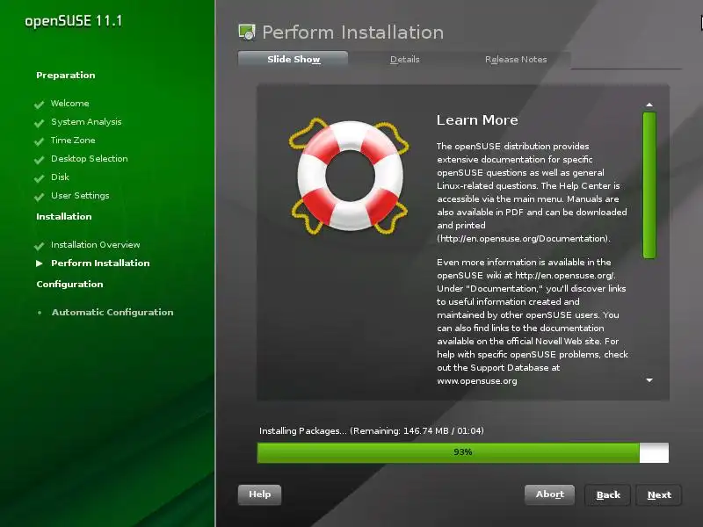Click the bullet beside Automatic Configuration

(40, 313)
